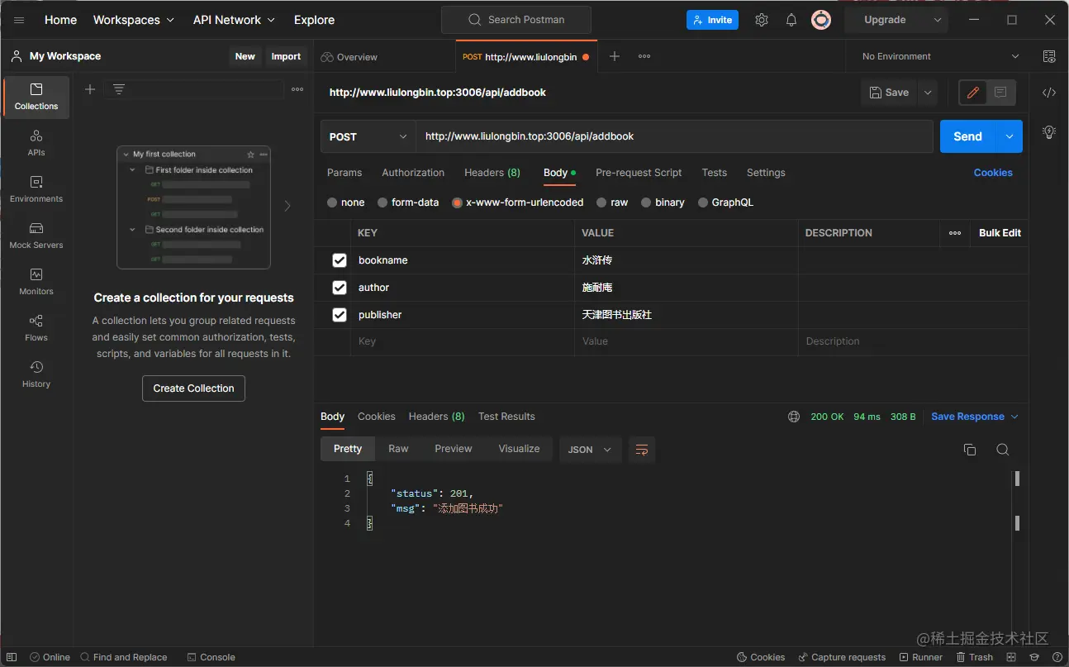Open Mock Servers in sidebar
Image resolution: width=1069 pixels, height=667 pixels.
coord(36,235)
